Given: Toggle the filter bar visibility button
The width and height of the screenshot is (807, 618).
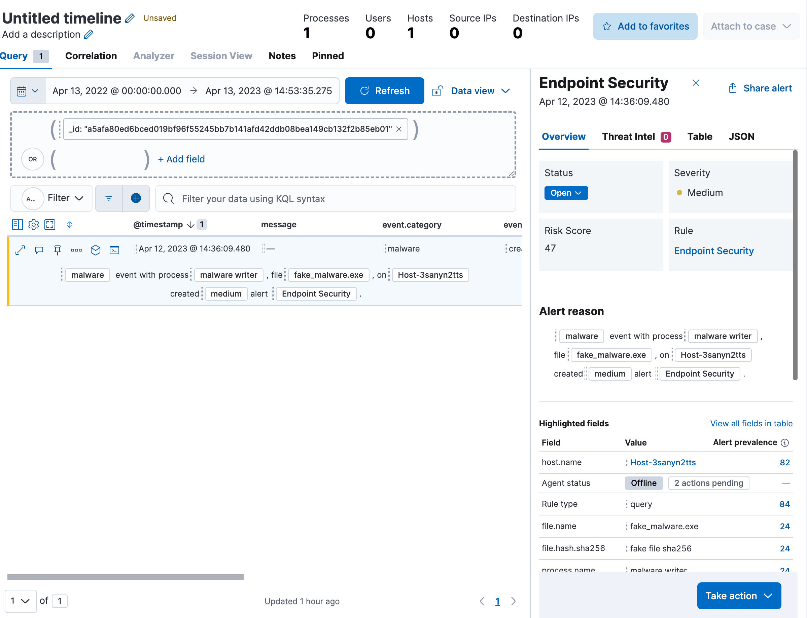Looking at the screenshot, I should (109, 198).
